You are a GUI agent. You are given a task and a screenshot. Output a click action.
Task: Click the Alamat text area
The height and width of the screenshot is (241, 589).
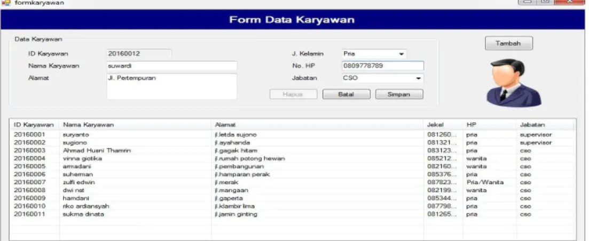171,86
